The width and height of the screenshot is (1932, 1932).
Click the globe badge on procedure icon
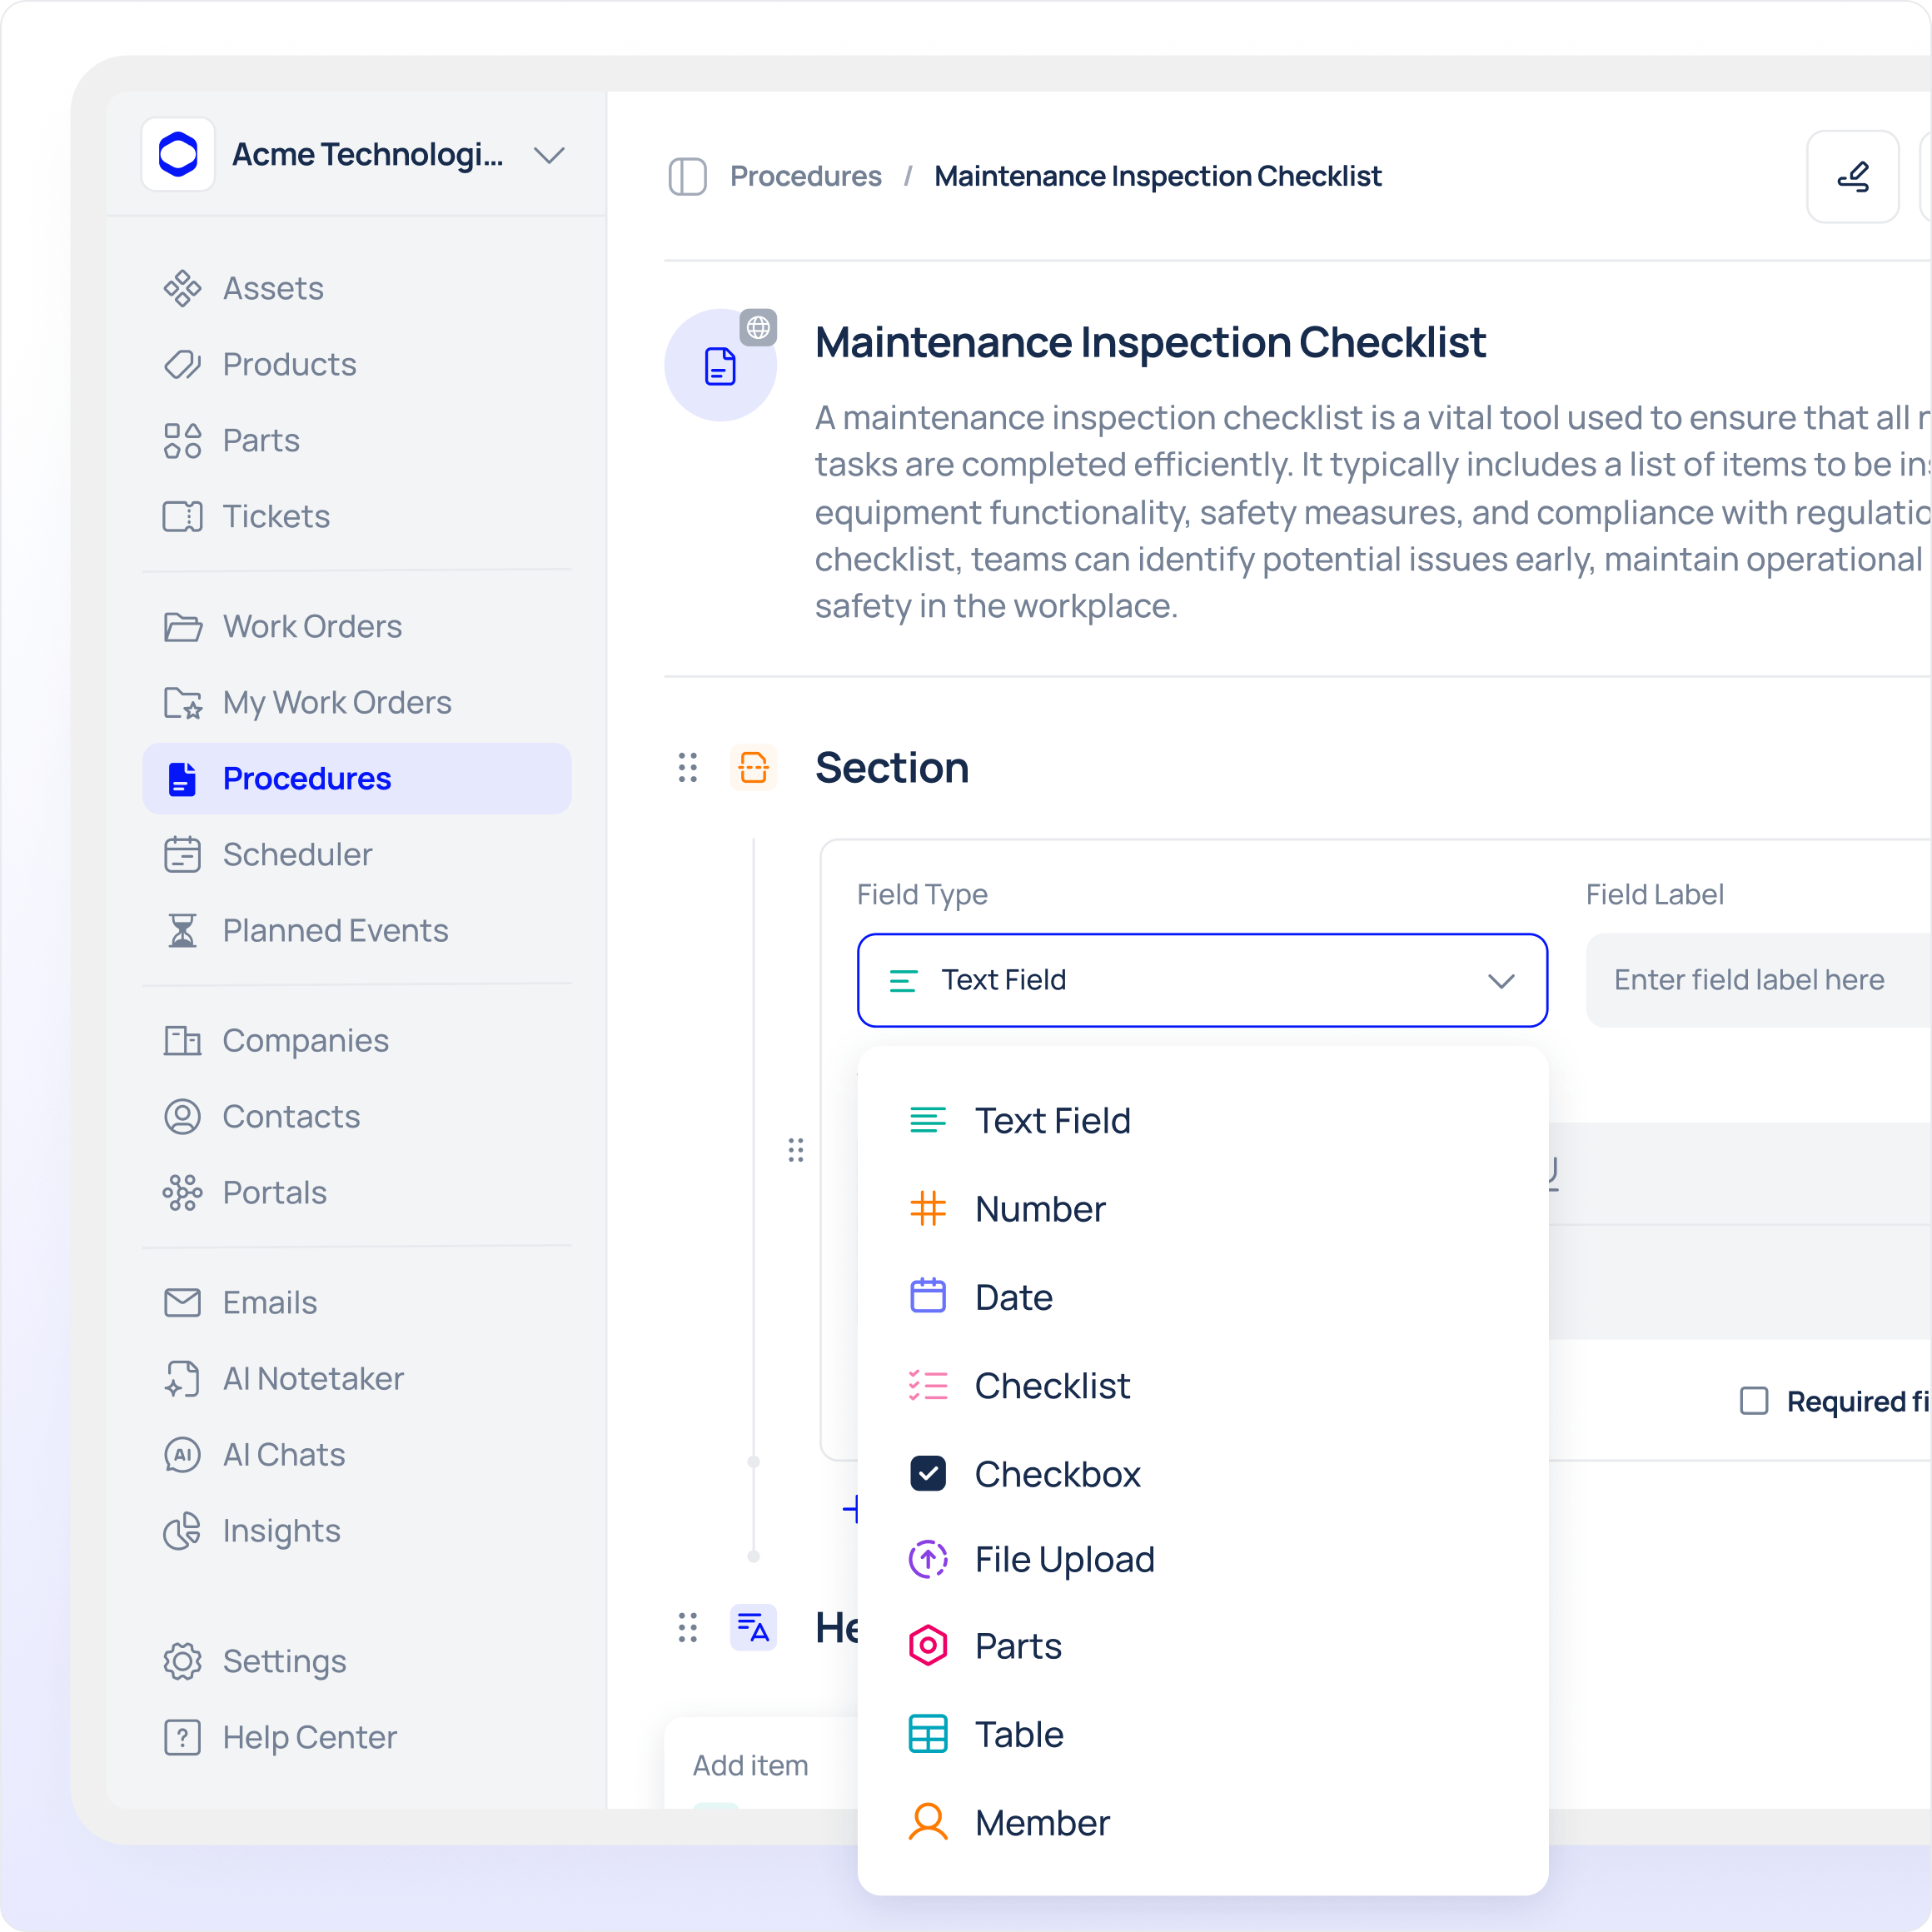coord(758,327)
